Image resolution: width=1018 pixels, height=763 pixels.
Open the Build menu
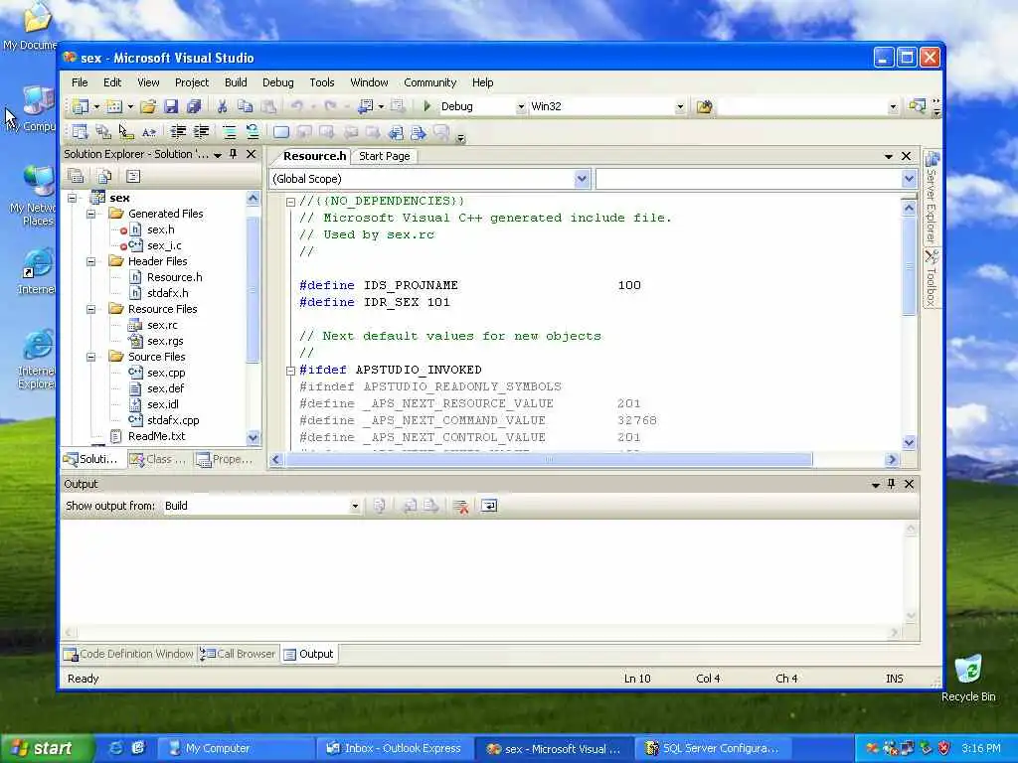[236, 82]
